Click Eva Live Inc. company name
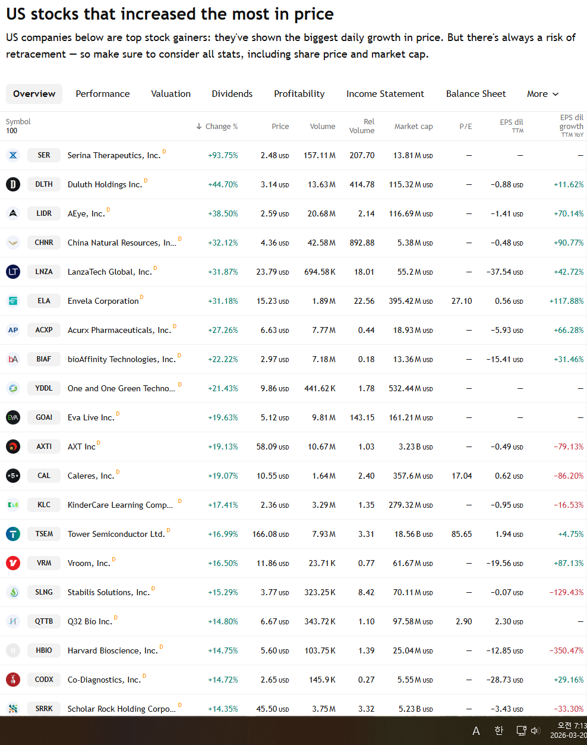587x745 pixels. pos(91,417)
